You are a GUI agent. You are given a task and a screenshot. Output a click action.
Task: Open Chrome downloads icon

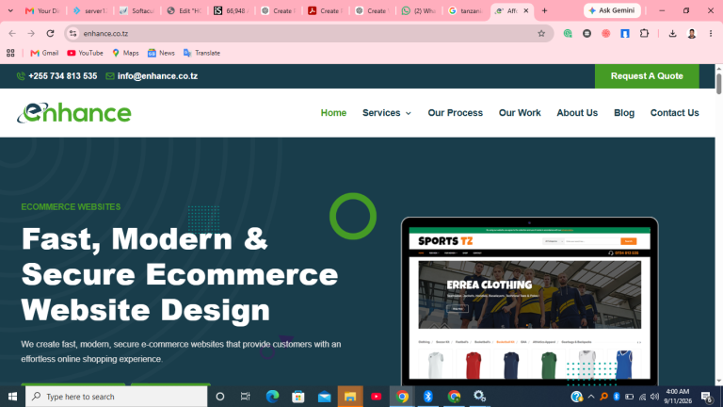(x=672, y=34)
